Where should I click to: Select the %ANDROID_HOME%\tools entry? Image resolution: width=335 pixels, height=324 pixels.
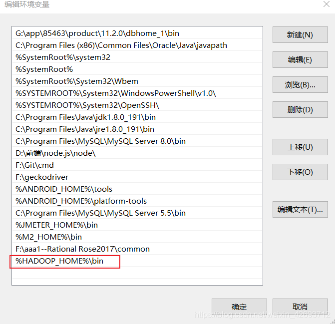click(x=137, y=189)
